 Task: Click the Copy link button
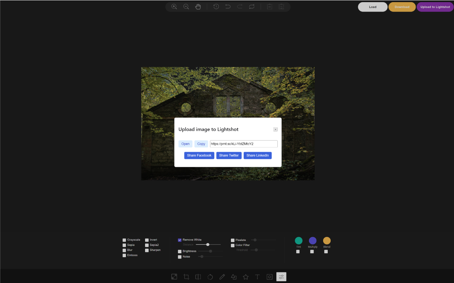(201, 144)
